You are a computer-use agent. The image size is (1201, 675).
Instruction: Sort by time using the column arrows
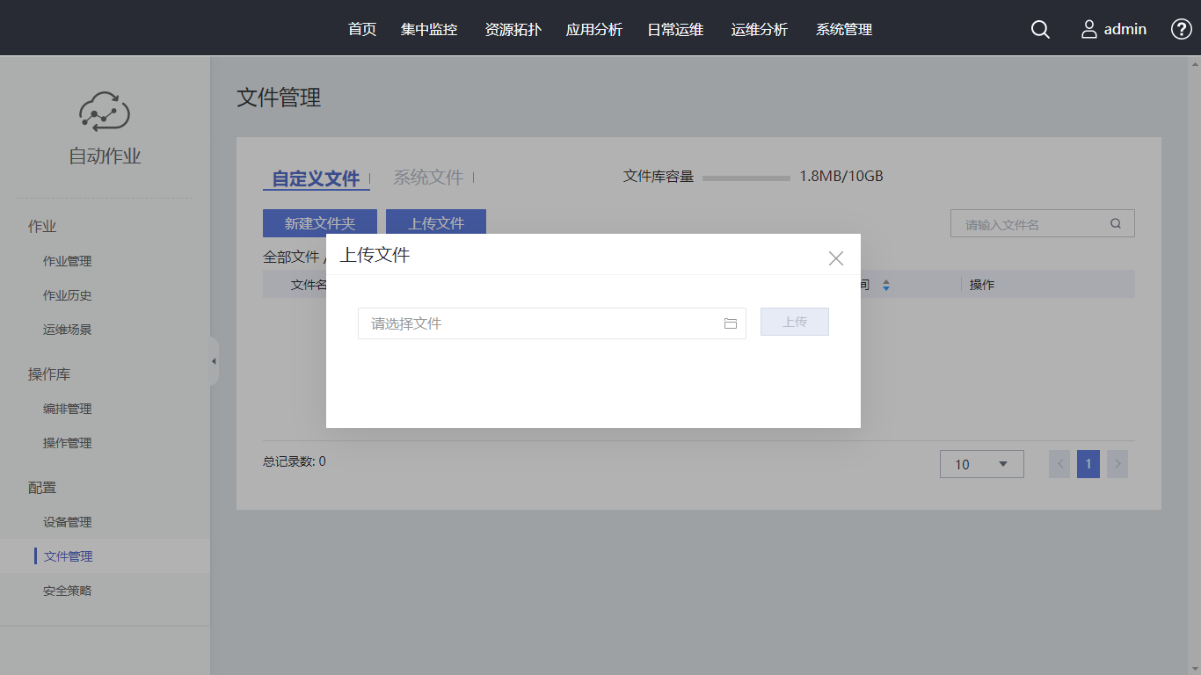[x=886, y=286]
